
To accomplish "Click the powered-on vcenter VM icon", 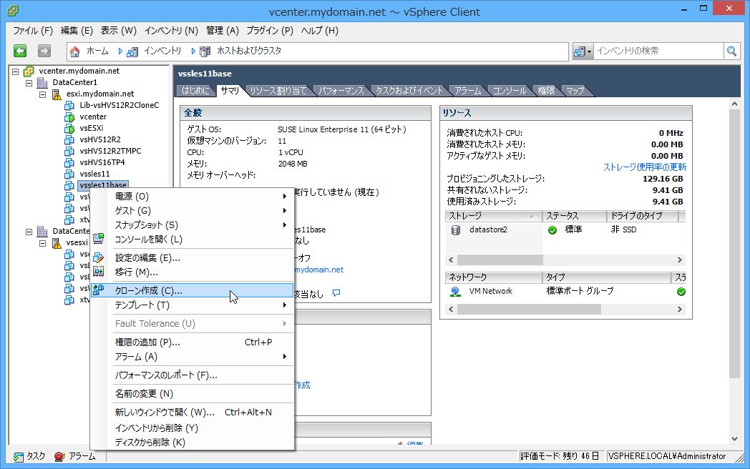I will [x=70, y=117].
